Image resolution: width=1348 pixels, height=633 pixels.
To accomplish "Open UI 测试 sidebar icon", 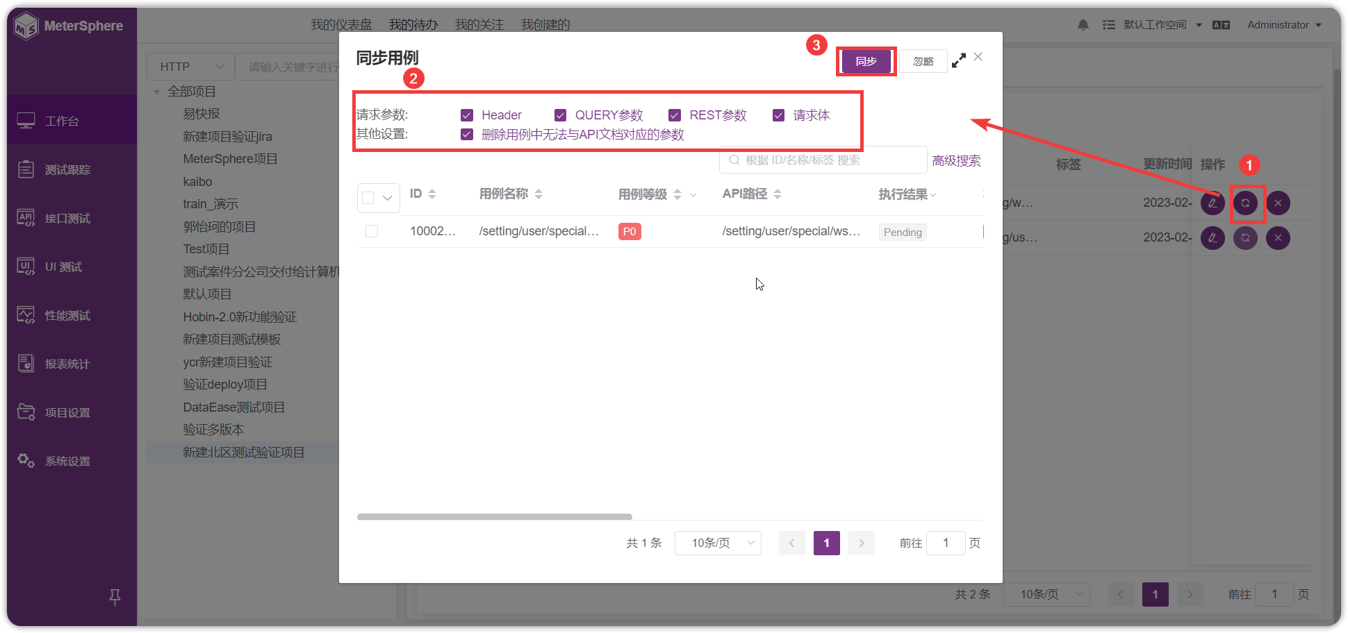I will tap(26, 267).
